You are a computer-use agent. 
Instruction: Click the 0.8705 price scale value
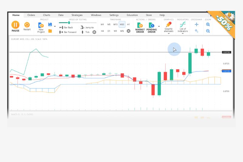[226, 91]
